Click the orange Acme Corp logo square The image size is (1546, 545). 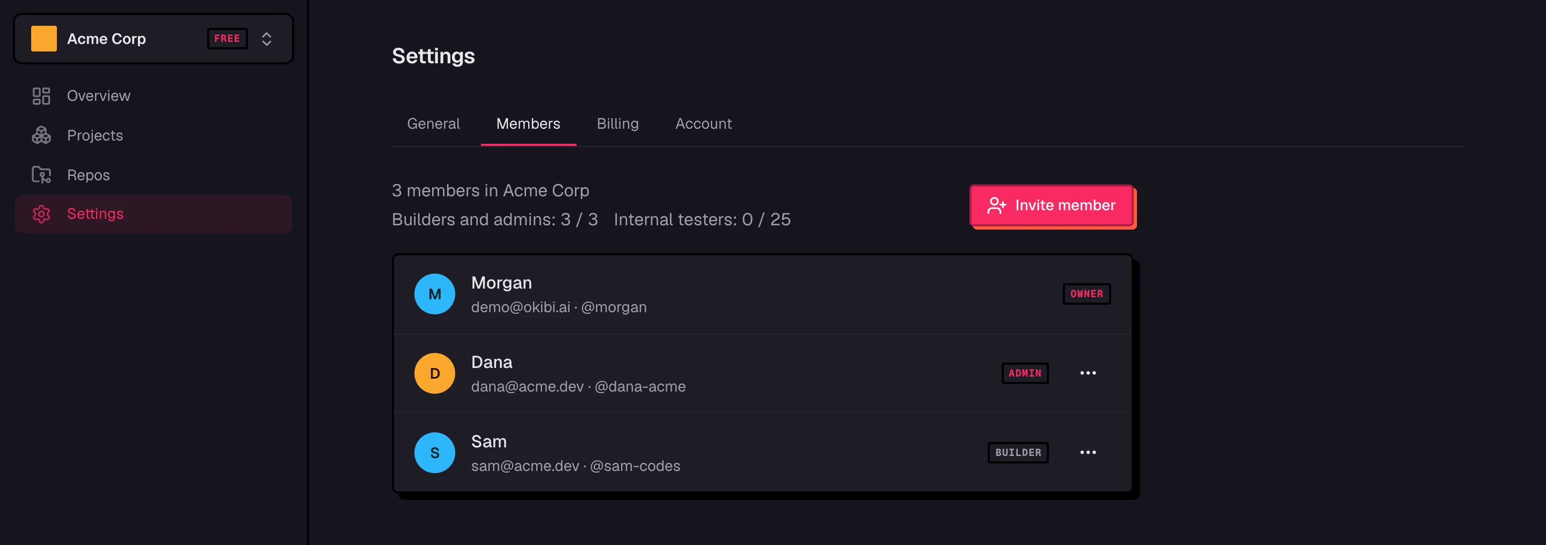44,39
